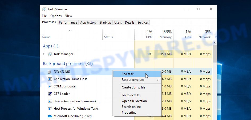Expand the Task Manager app entry
251x120 pixels.
43,54
